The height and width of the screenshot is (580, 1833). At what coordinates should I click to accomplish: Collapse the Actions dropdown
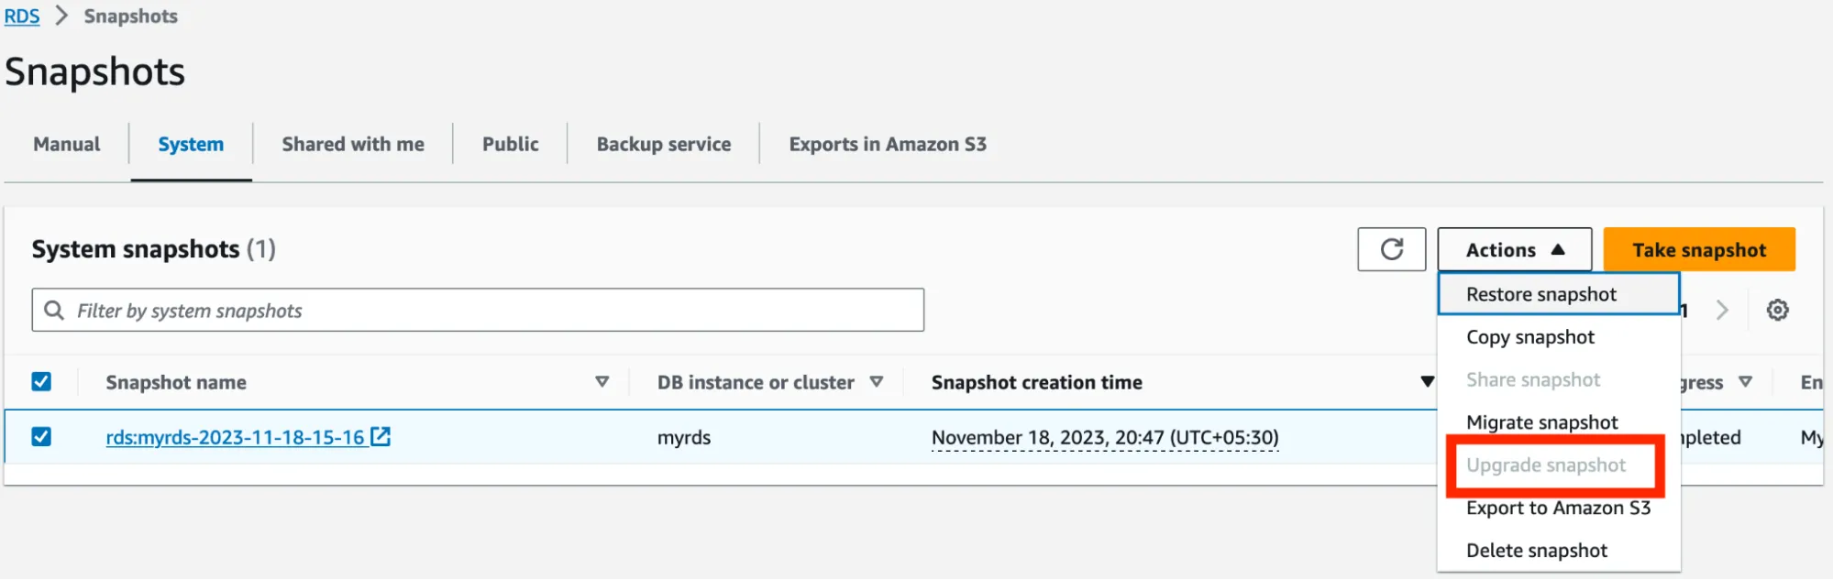tap(1513, 248)
